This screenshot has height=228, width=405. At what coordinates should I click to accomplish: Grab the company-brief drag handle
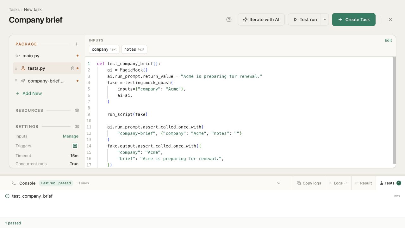click(16, 81)
